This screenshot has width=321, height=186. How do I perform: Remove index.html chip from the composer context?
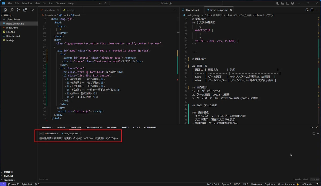click(x=58, y=134)
